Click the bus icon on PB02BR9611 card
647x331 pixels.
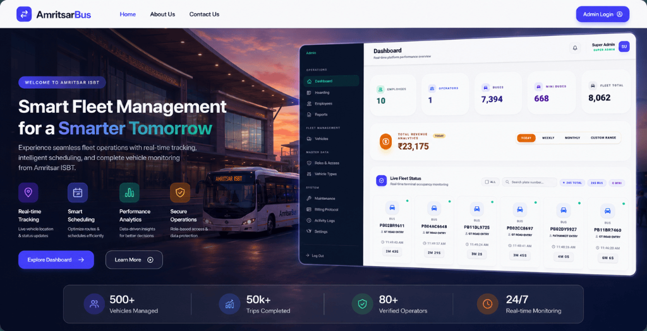pos(392,207)
